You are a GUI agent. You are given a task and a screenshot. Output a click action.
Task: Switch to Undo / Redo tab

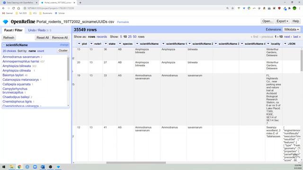pyautogui.click(x=40, y=30)
